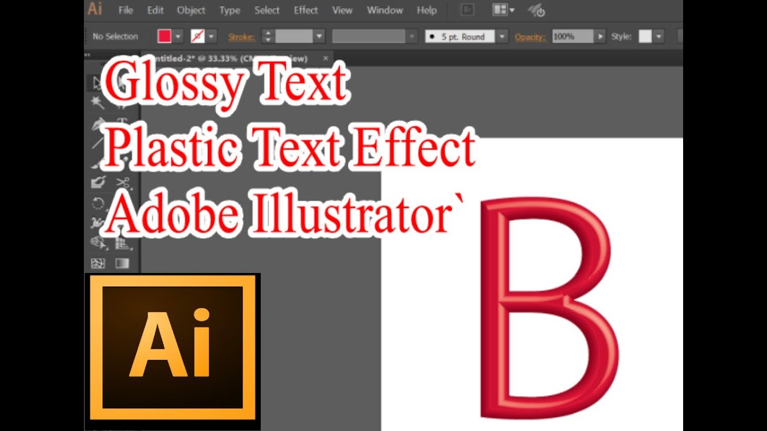Screen dimensions: 767x431
Task: Click the stroke none swatch
Action: 197,37
